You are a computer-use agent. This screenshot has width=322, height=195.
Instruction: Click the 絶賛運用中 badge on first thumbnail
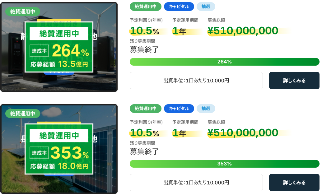pos(23,12)
